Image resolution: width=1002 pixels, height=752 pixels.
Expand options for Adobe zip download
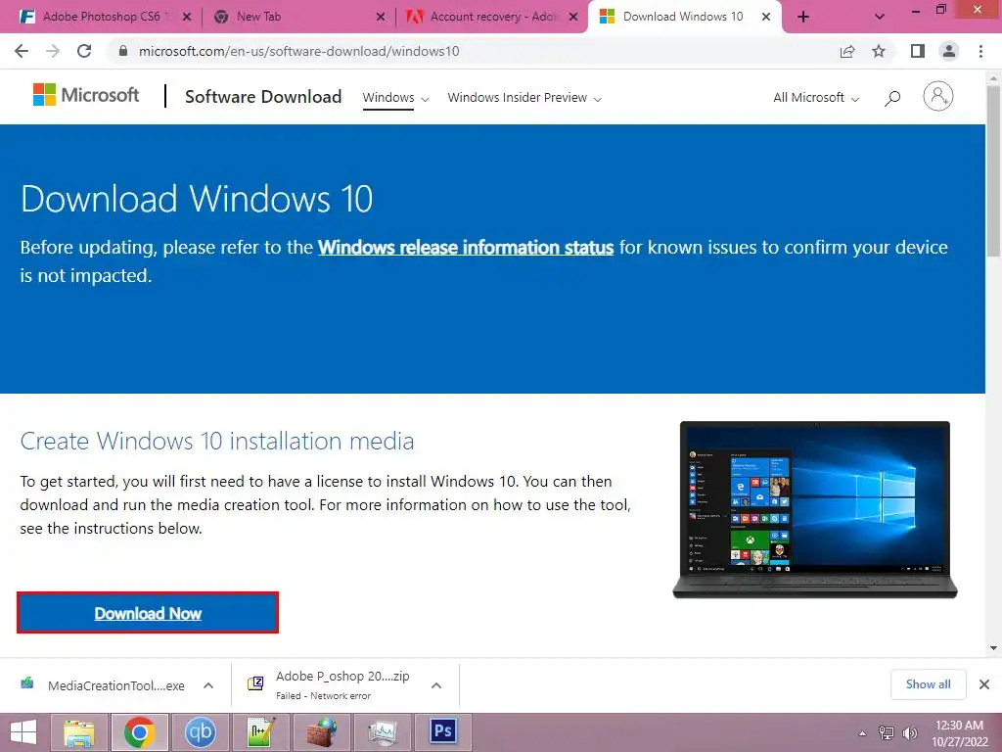pyautogui.click(x=436, y=685)
